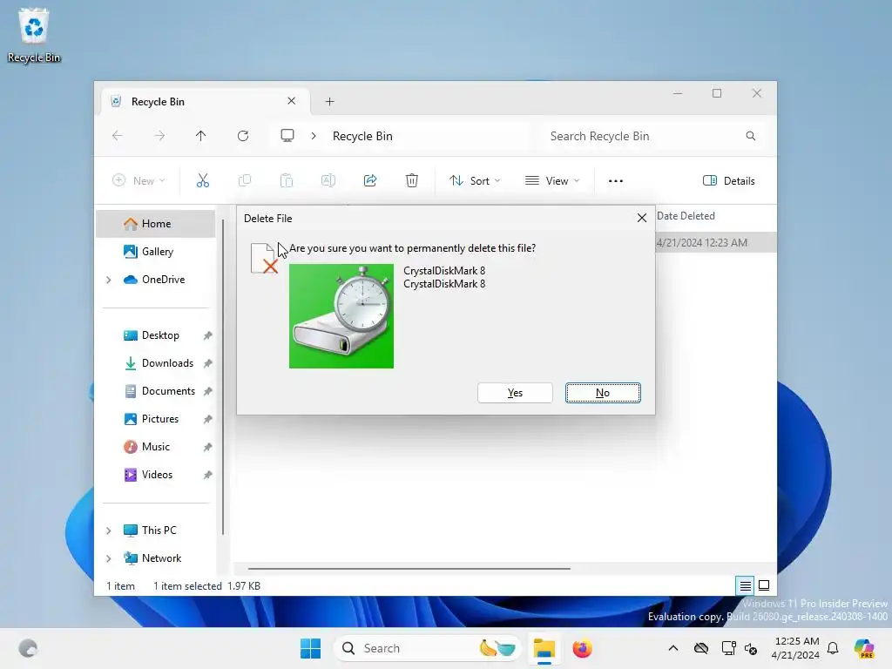Open the Sort dropdown
The height and width of the screenshot is (669, 892).
click(475, 181)
